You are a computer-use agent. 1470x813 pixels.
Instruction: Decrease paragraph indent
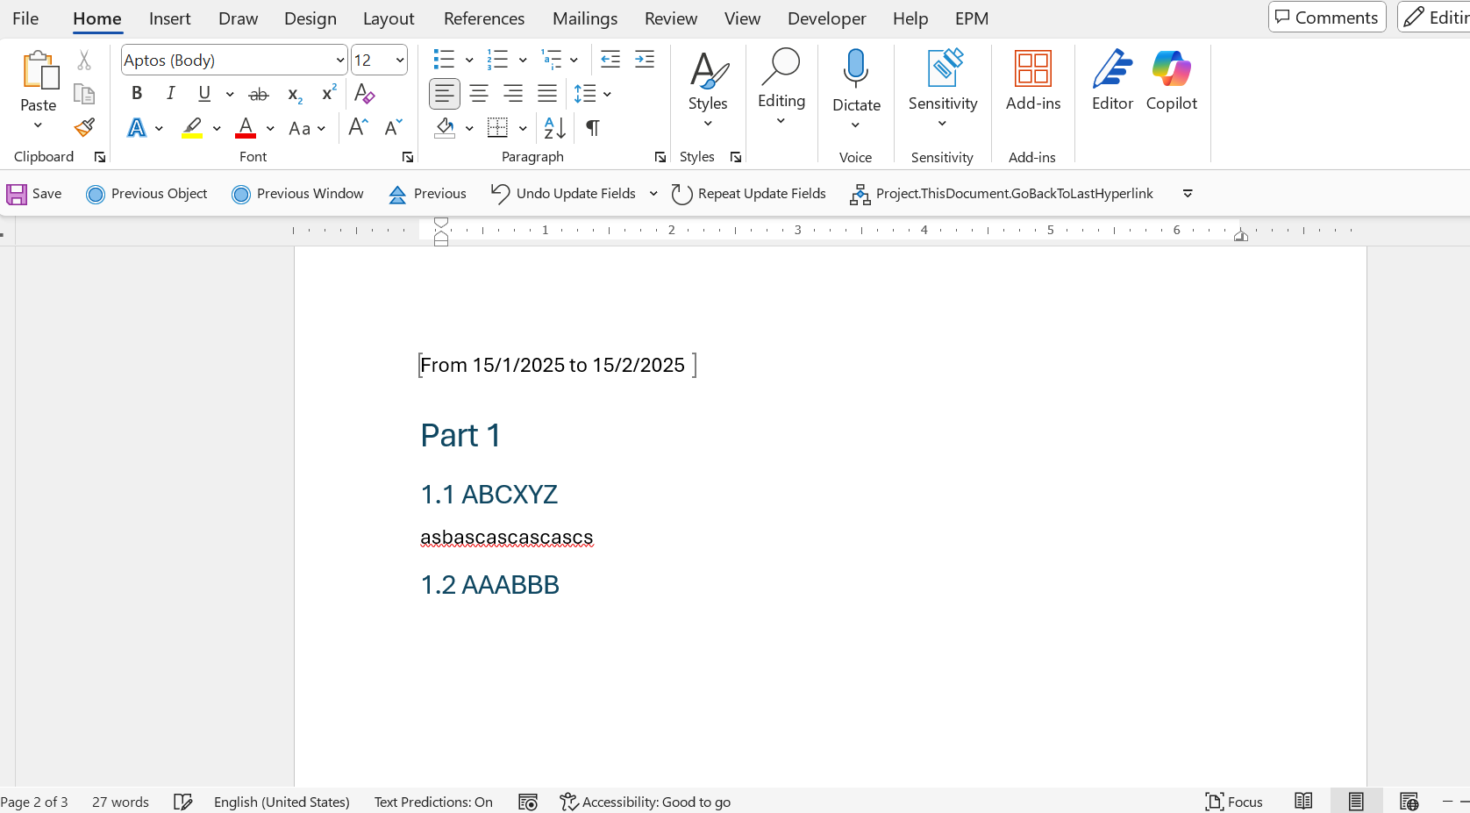pos(610,60)
